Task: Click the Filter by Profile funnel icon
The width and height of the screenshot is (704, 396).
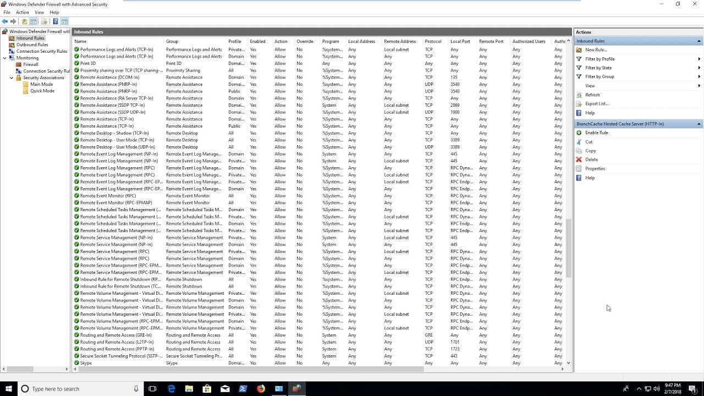Action: click(x=579, y=59)
